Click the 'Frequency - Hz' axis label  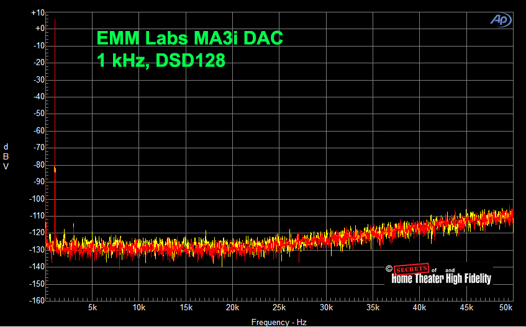point(279,322)
